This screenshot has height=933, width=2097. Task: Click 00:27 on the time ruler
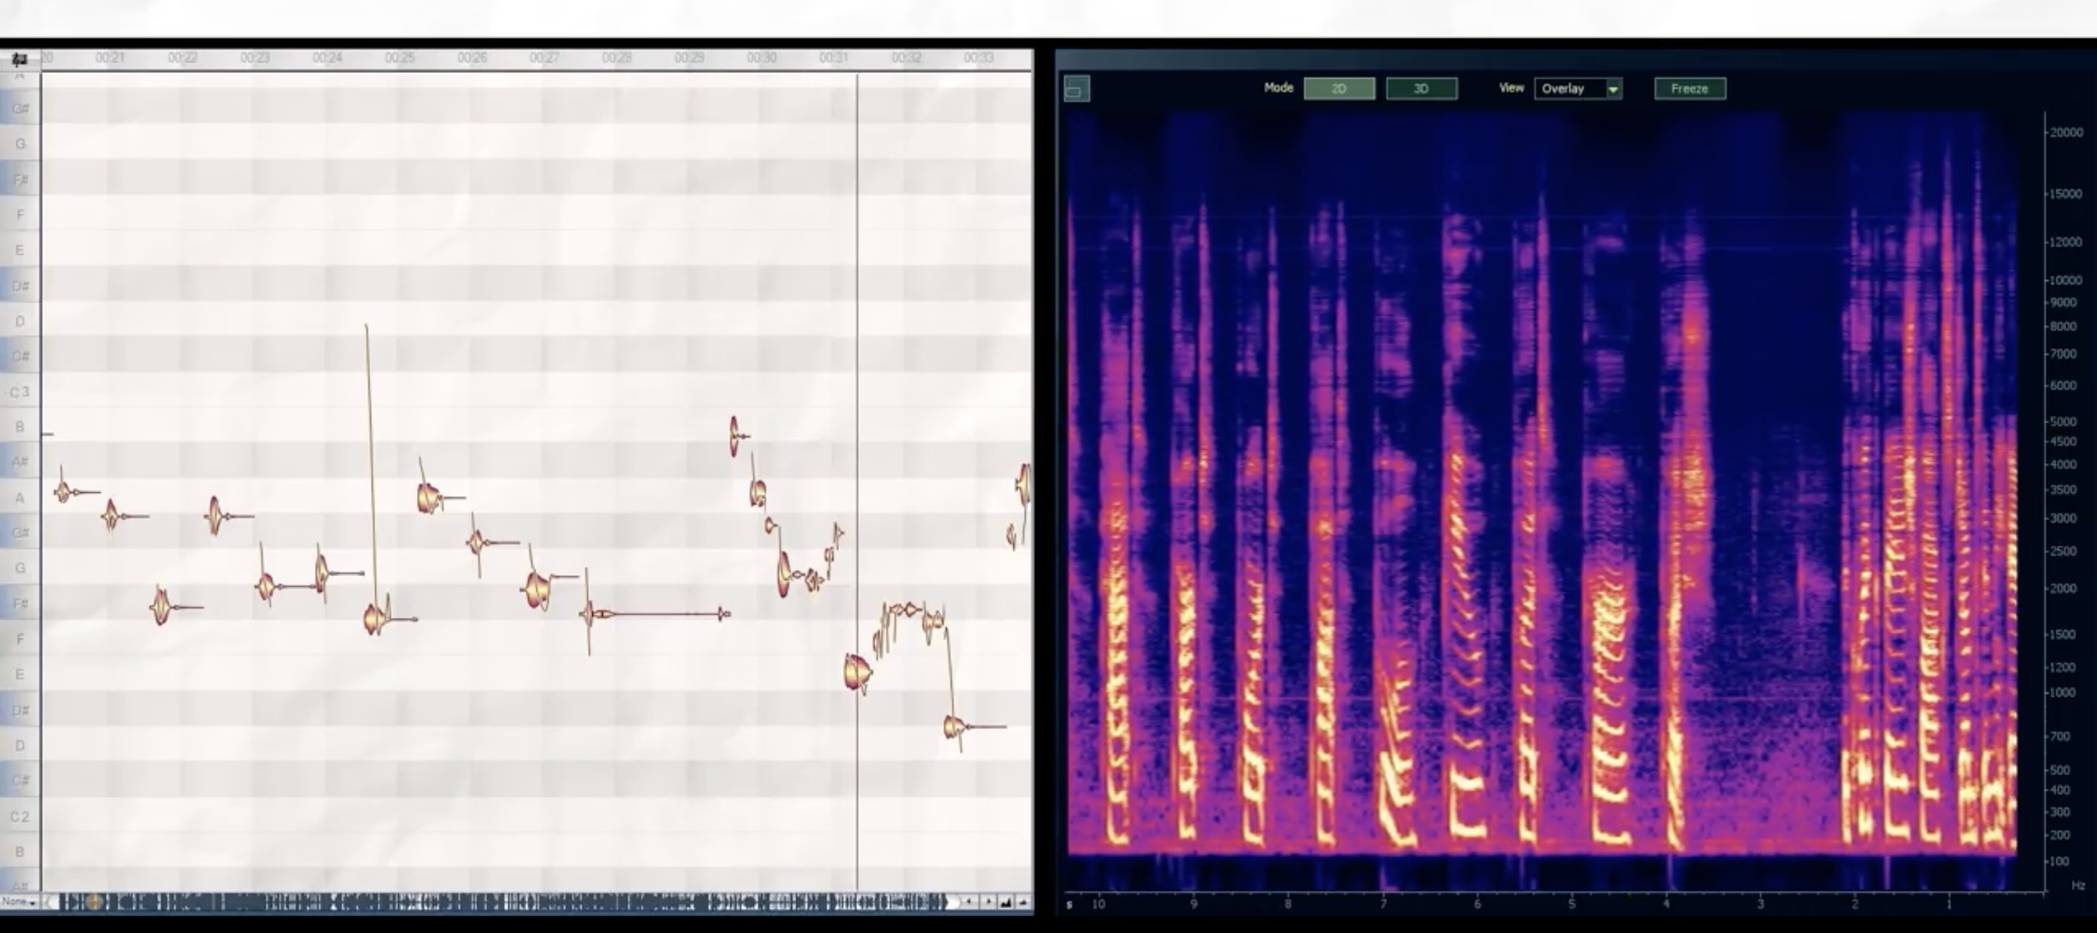544,58
